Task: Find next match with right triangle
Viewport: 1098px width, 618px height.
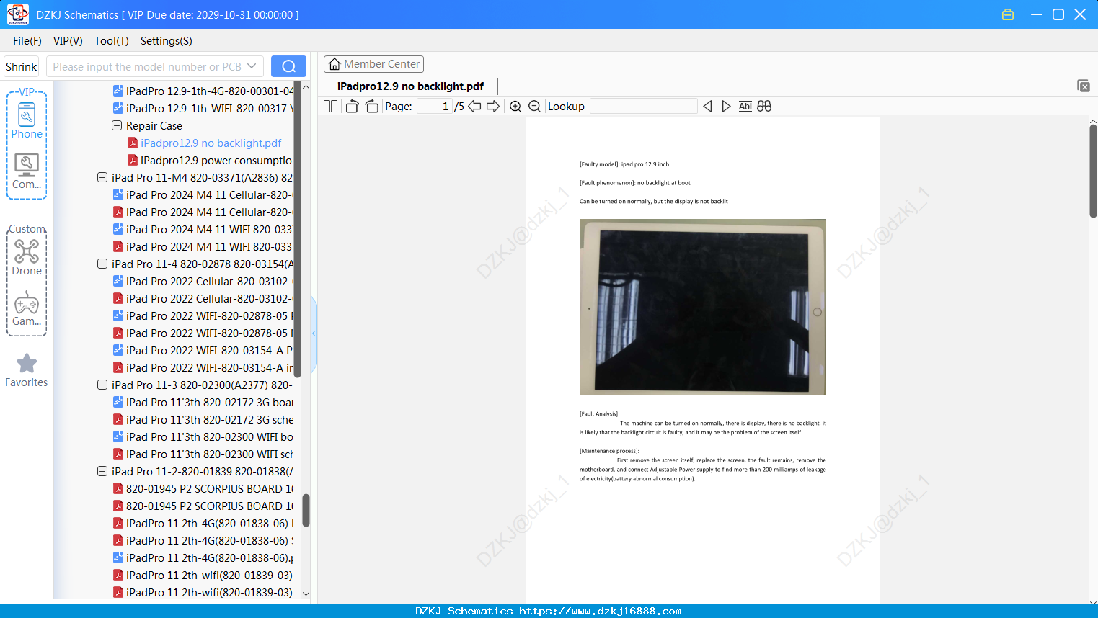Action: pos(726,107)
